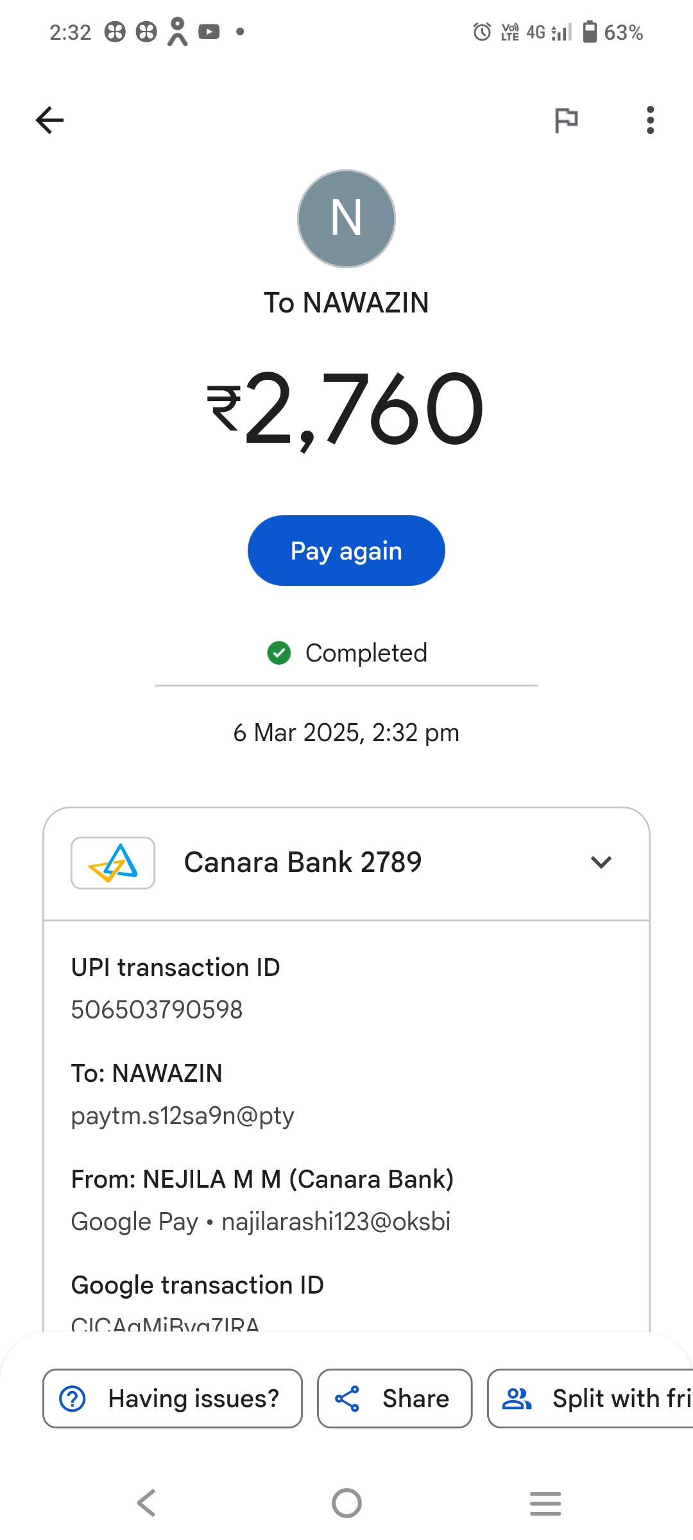Screen dimensions: 693x1540
Task: Tap the share nodes icon
Action: (347, 1399)
